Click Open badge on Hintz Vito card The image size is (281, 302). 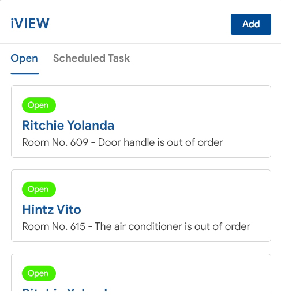[39, 189]
